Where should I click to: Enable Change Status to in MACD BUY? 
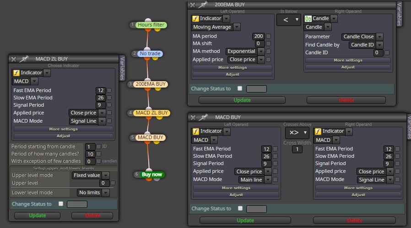pos(240,208)
